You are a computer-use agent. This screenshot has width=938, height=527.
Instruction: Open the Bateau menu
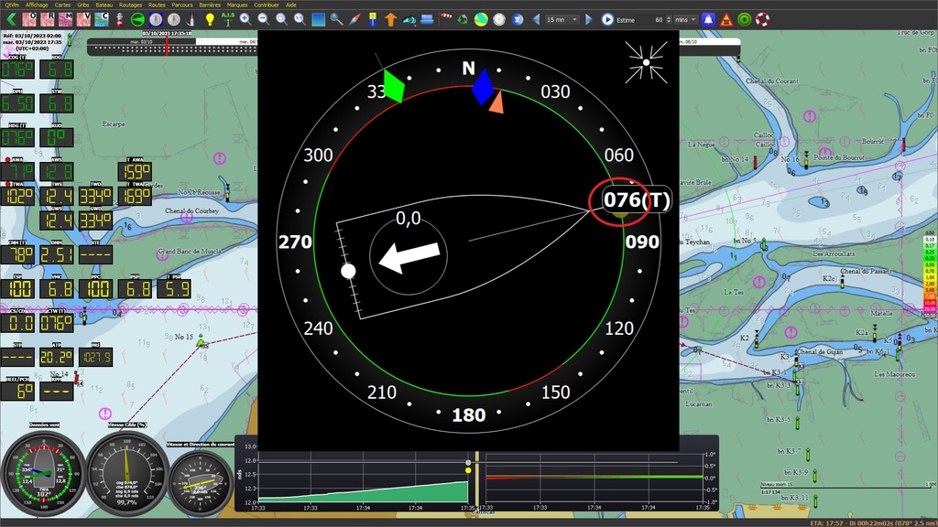pyautogui.click(x=104, y=5)
